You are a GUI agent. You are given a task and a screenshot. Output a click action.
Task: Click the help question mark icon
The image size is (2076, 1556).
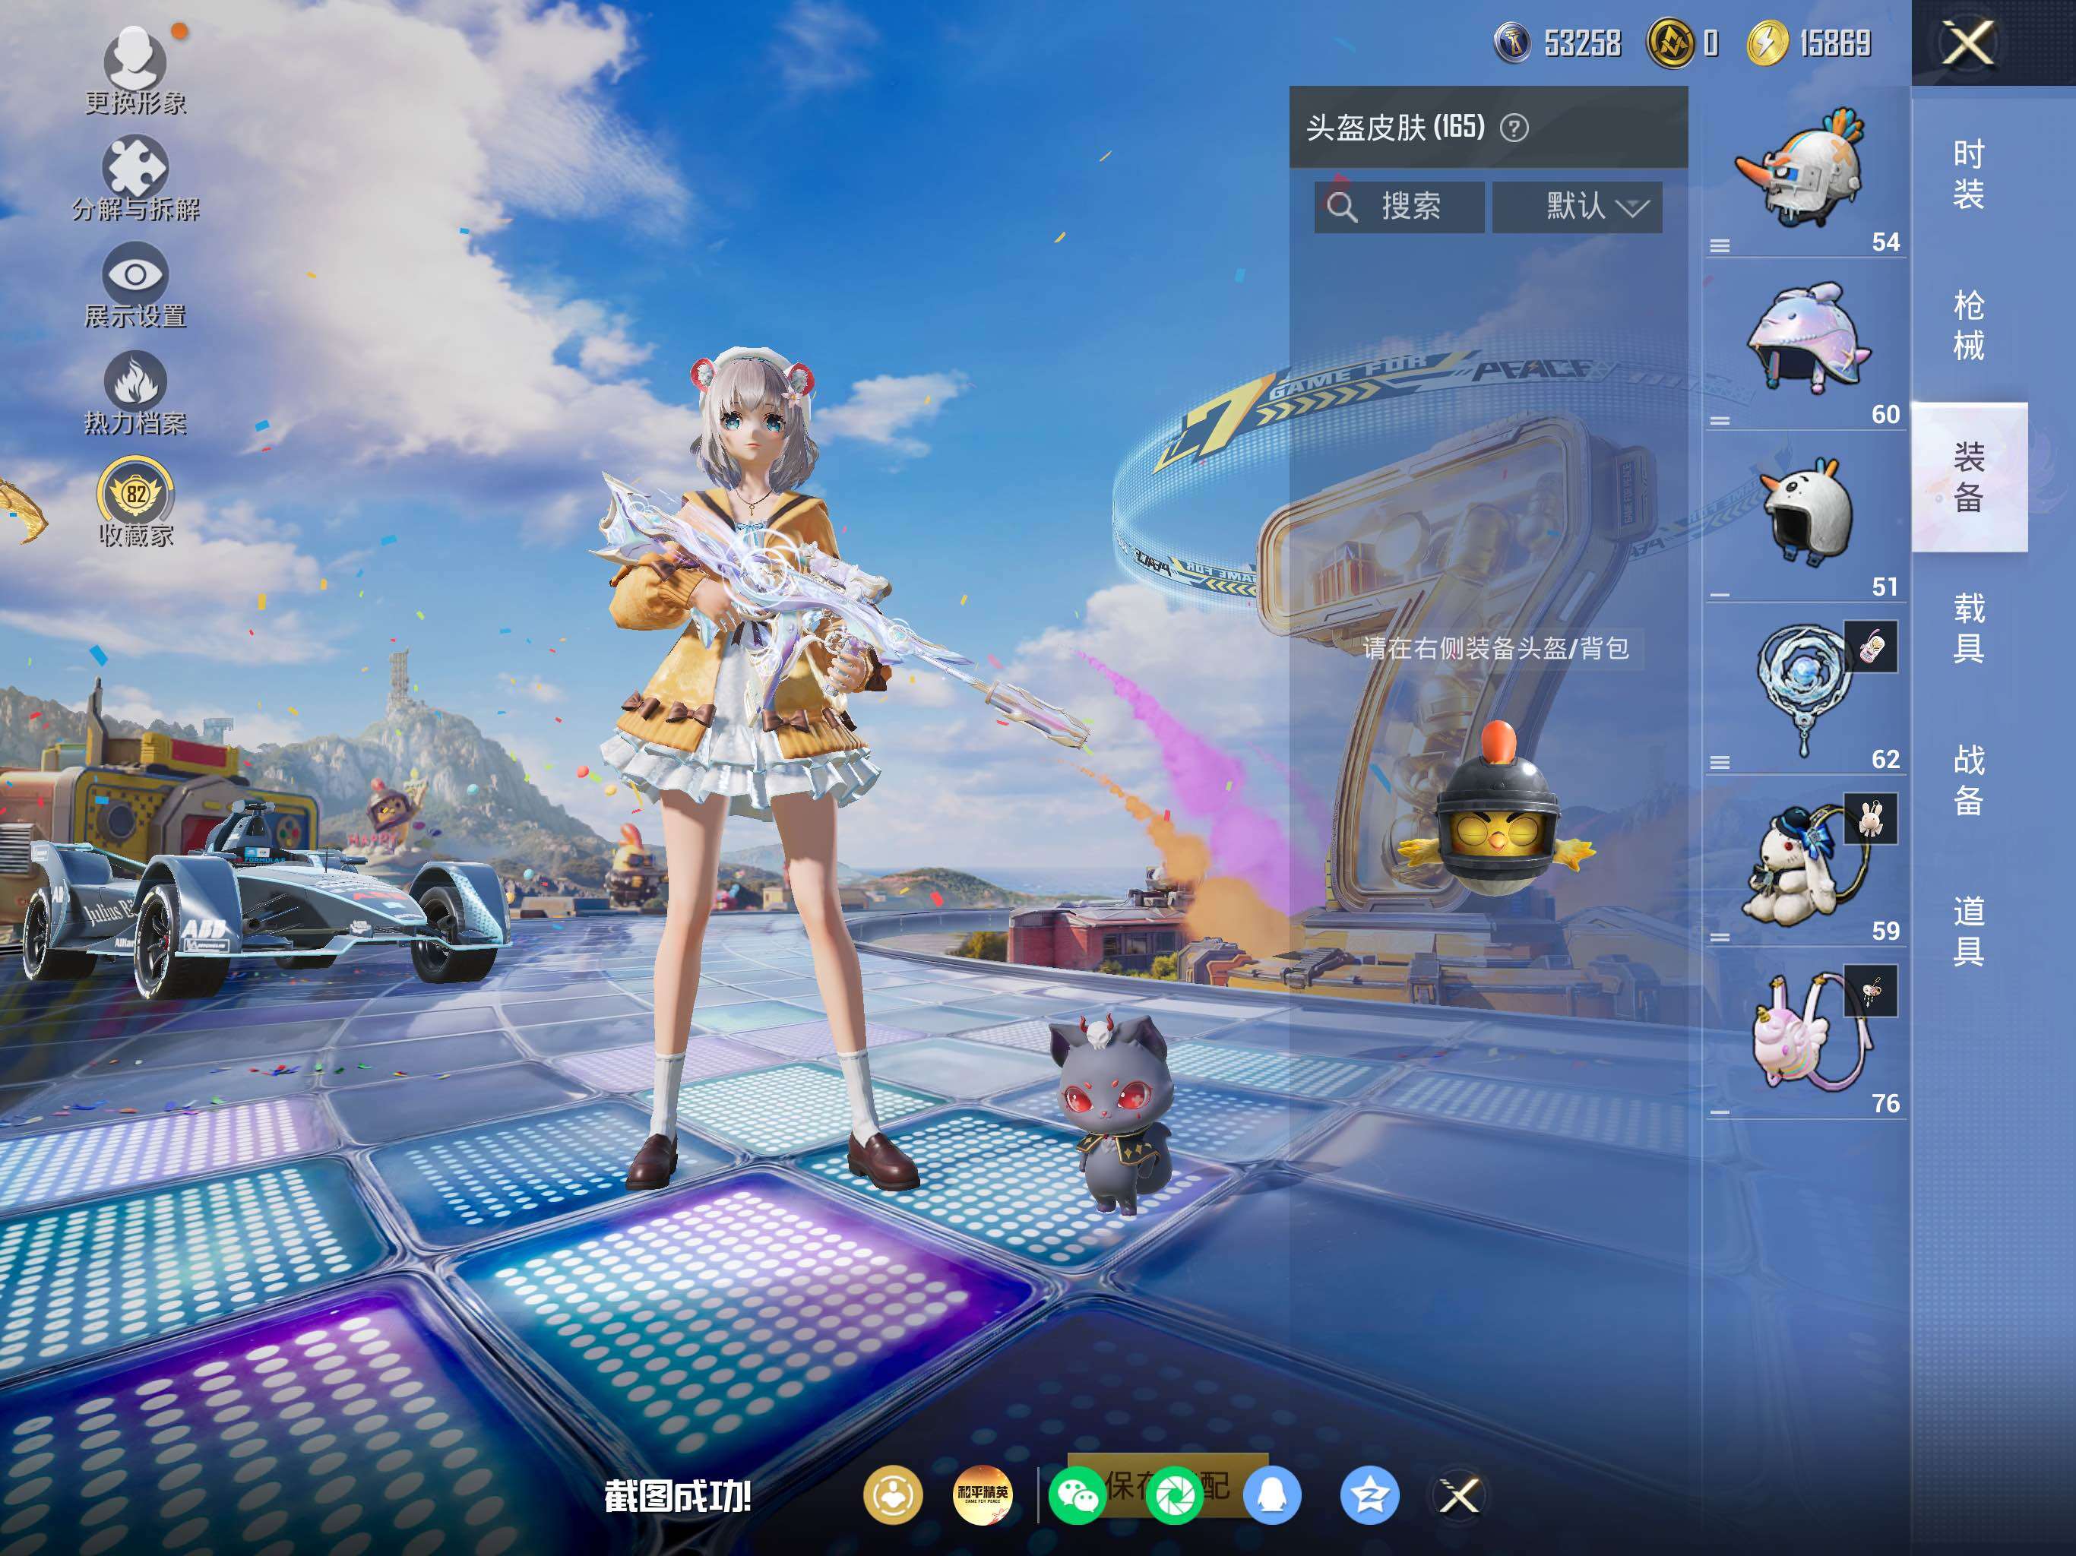point(1513,128)
